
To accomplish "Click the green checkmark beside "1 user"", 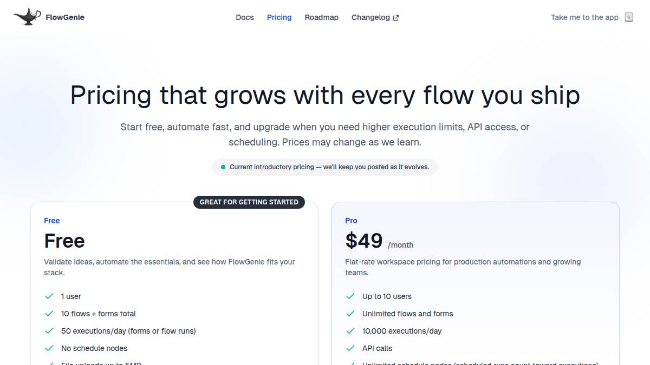I will click(49, 296).
